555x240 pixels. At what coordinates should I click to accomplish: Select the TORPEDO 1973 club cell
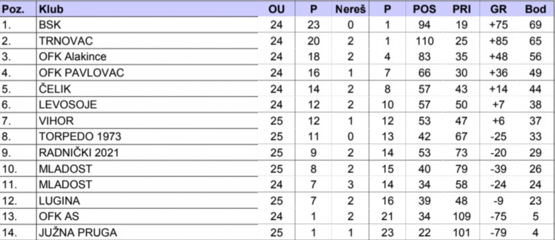point(147,137)
